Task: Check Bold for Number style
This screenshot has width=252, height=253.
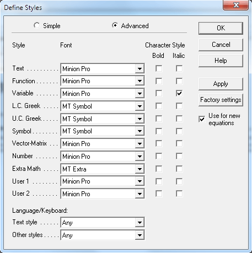Action: [x=159, y=156]
